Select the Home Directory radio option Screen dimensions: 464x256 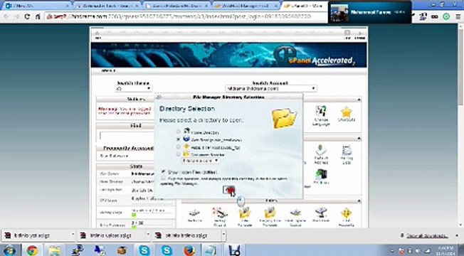pyautogui.click(x=178, y=132)
